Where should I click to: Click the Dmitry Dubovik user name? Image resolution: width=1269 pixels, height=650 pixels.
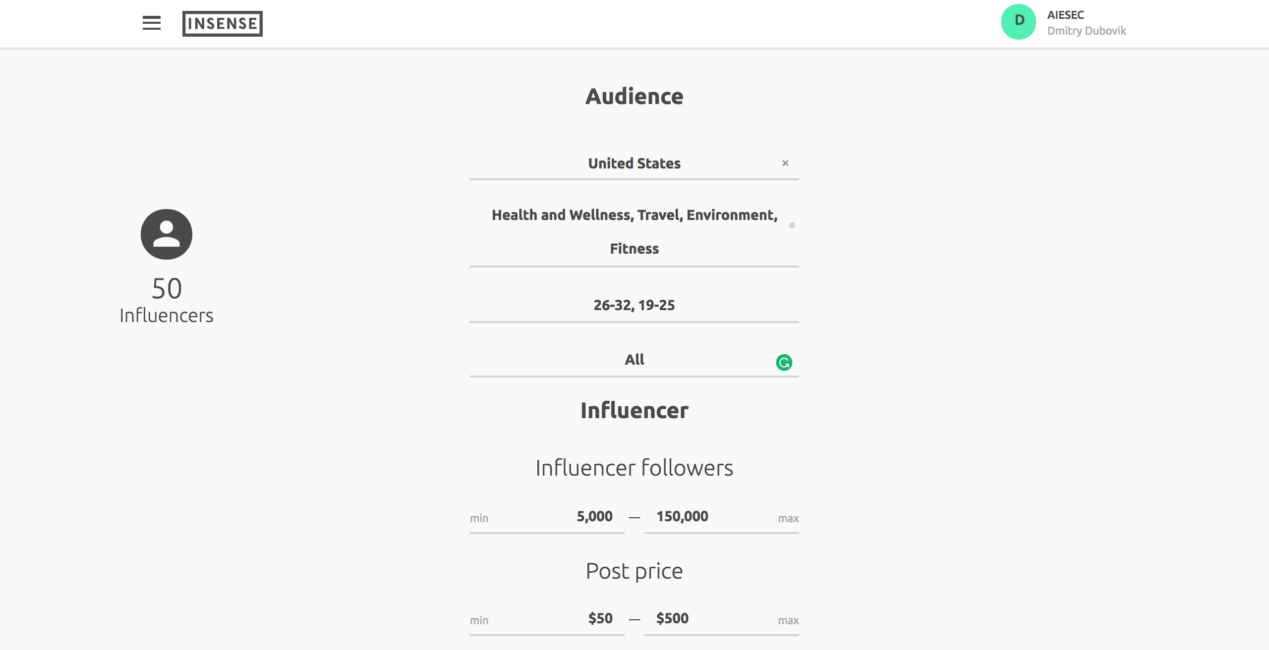pos(1086,31)
